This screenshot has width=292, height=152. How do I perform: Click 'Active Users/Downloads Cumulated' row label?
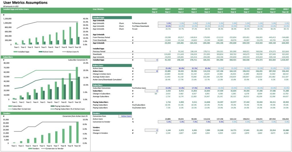click(x=107, y=80)
